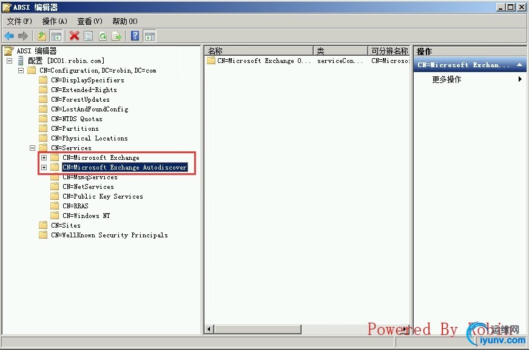529x350 pixels.
Task: Select CN=WellKnown Security Principals item
Action: pos(109,235)
